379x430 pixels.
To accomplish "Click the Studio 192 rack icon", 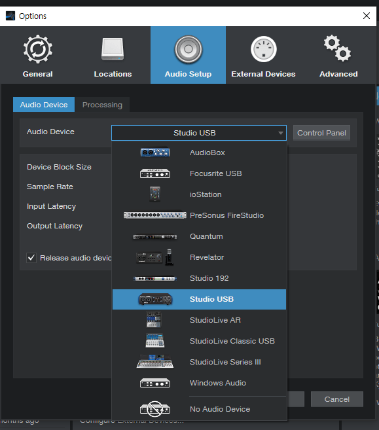I will (155, 278).
